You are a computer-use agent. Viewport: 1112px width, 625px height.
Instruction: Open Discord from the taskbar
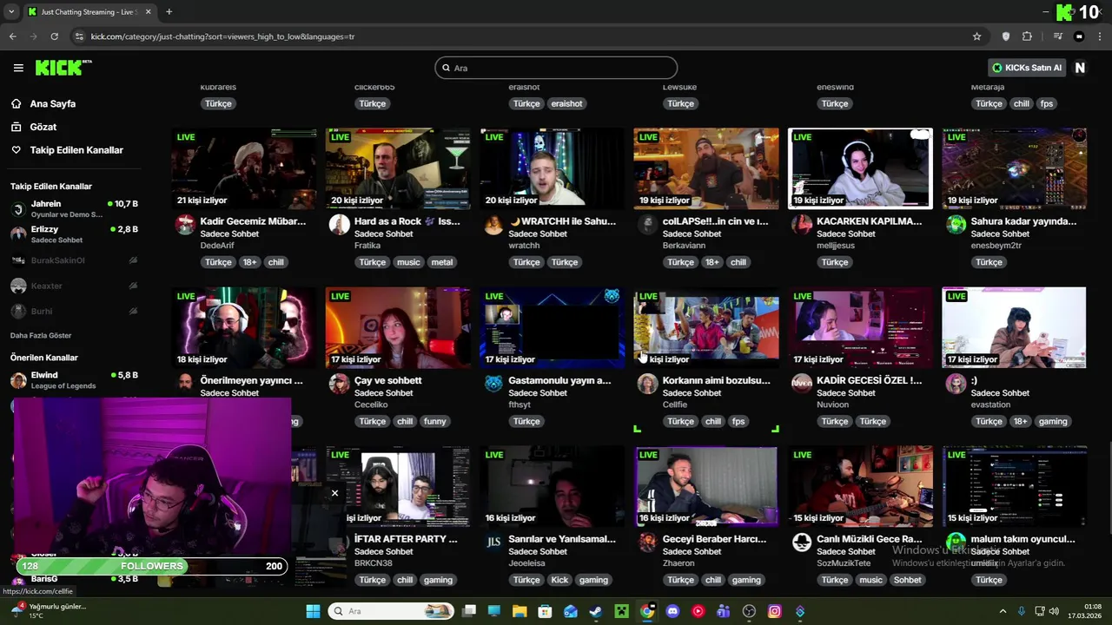[672, 611]
